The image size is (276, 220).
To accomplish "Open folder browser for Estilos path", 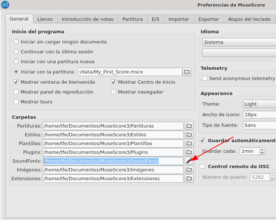I will pyautogui.click(x=189, y=134).
